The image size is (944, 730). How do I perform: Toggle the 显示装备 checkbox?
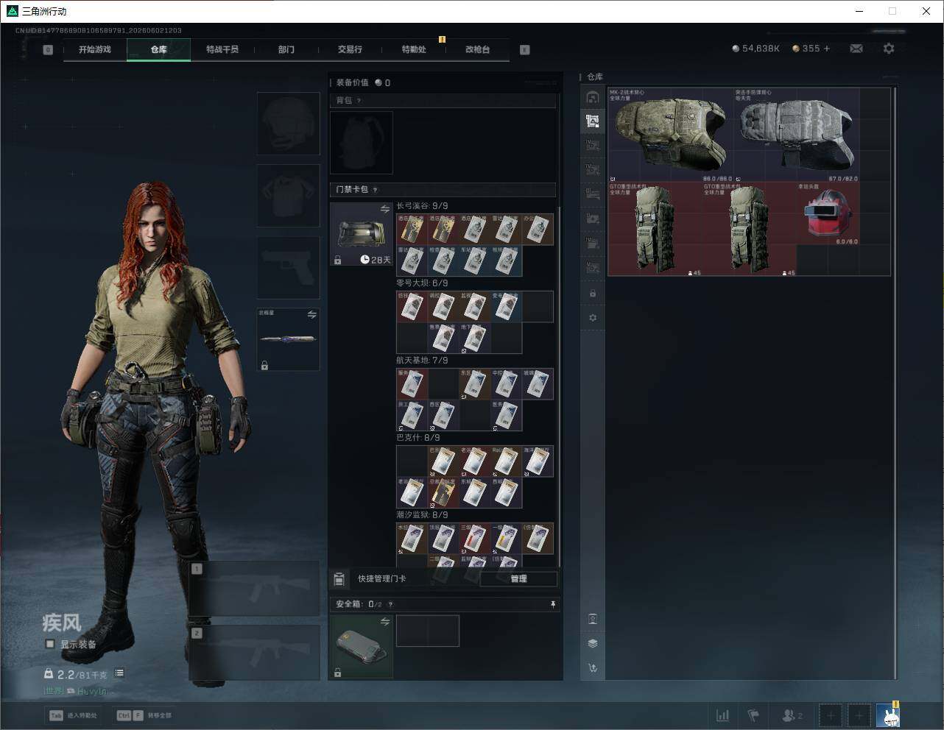[50, 644]
